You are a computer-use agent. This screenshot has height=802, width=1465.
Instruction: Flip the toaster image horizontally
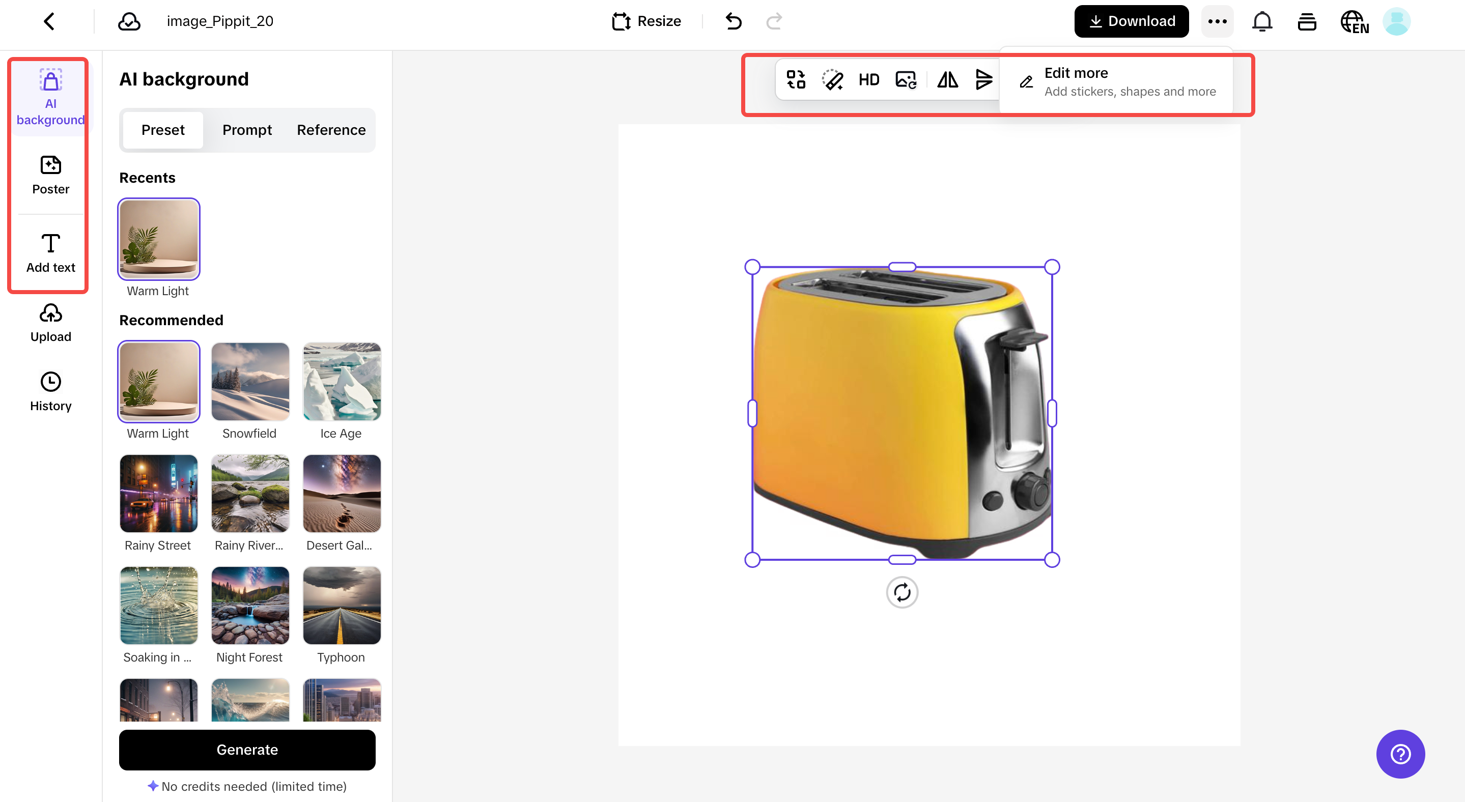point(947,79)
